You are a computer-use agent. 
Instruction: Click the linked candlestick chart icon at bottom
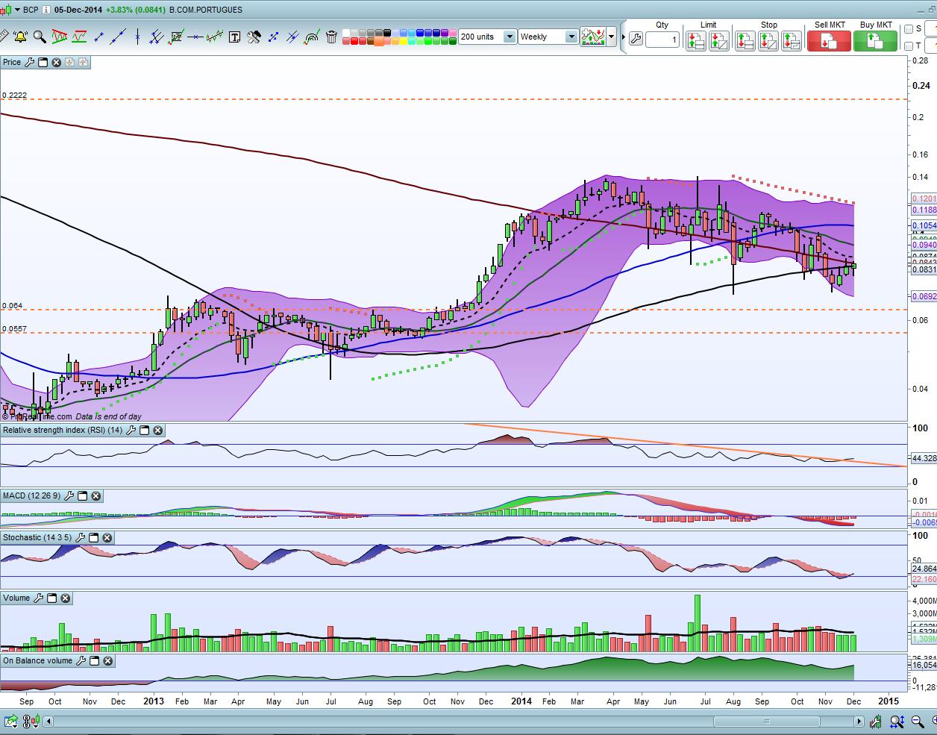31,721
